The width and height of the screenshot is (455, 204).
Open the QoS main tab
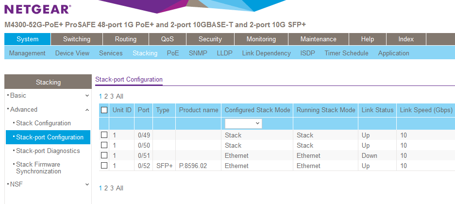tap(168, 39)
